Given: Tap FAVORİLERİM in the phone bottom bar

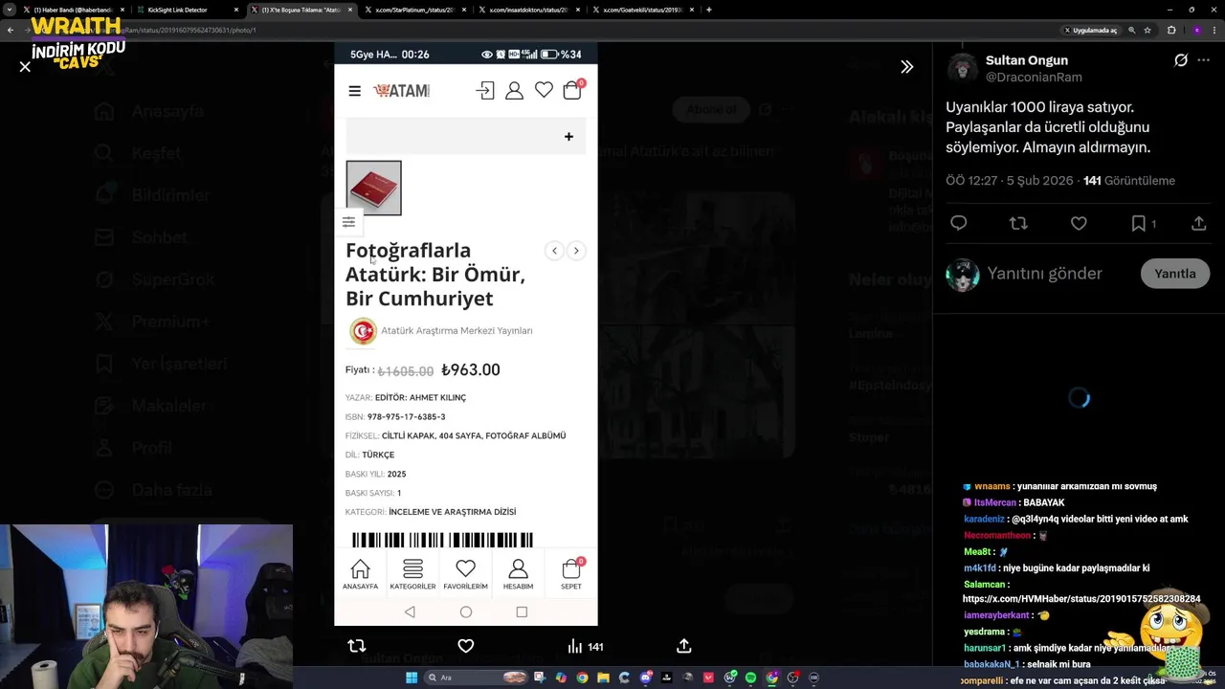Looking at the screenshot, I should 465,574.
